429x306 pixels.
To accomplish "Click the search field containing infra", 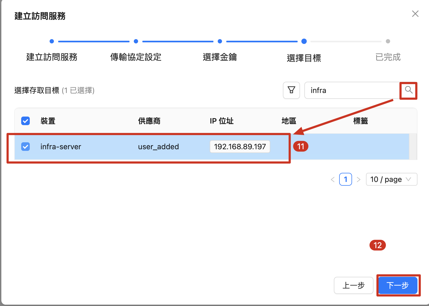I will pyautogui.click(x=352, y=90).
